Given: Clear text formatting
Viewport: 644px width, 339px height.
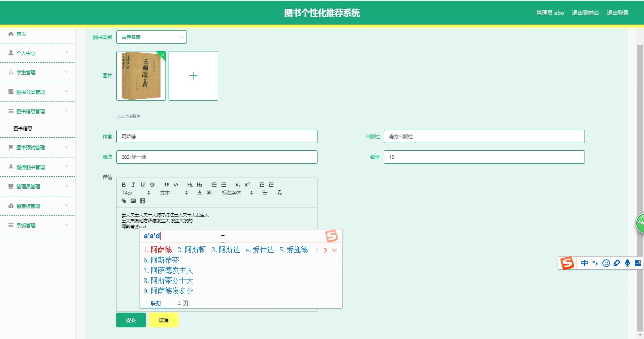Looking at the screenshot, I should (280, 193).
